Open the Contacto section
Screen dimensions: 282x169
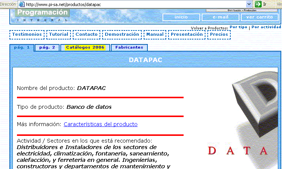(86, 35)
